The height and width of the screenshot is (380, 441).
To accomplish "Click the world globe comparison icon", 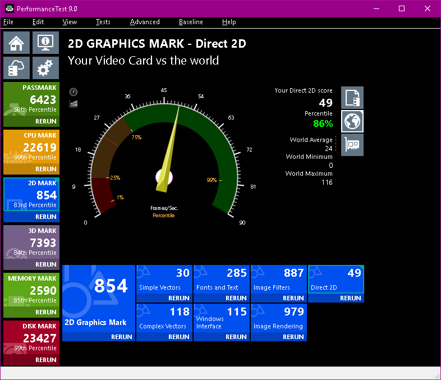I will coord(352,121).
